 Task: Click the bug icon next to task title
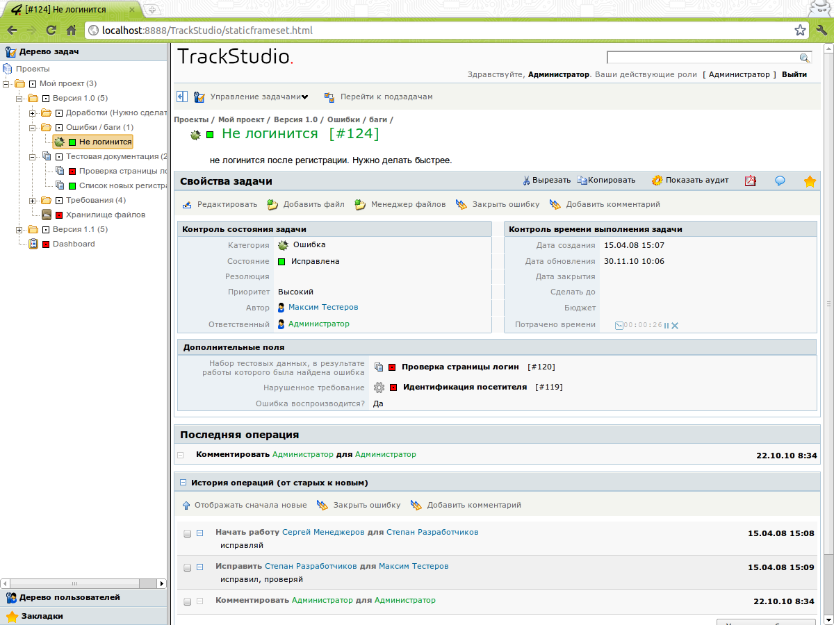point(195,135)
